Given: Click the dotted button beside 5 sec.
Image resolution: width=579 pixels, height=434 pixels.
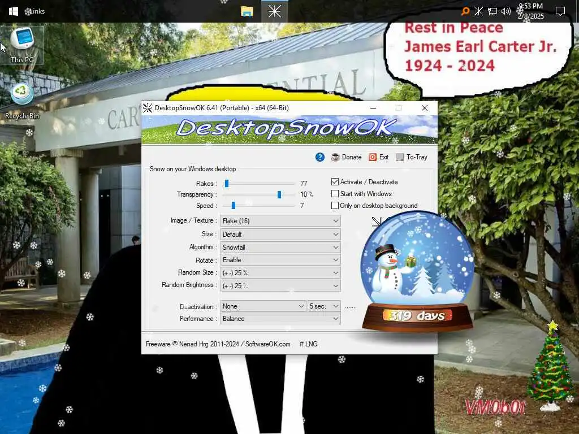Looking at the screenshot, I should (351, 307).
